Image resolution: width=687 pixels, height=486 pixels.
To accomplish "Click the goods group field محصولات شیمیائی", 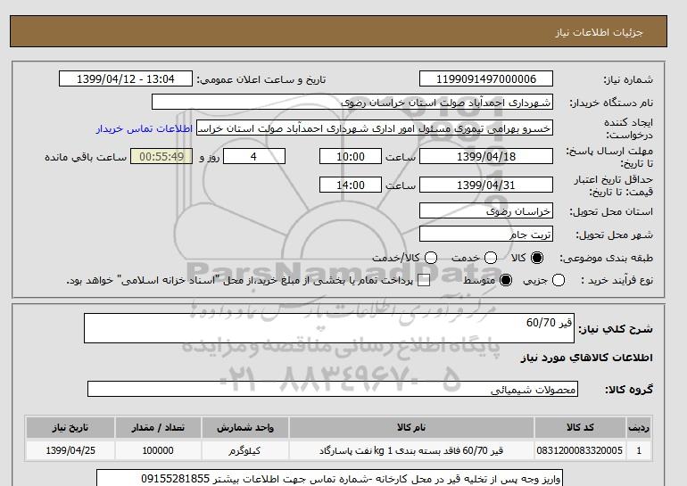I will pos(333,389).
